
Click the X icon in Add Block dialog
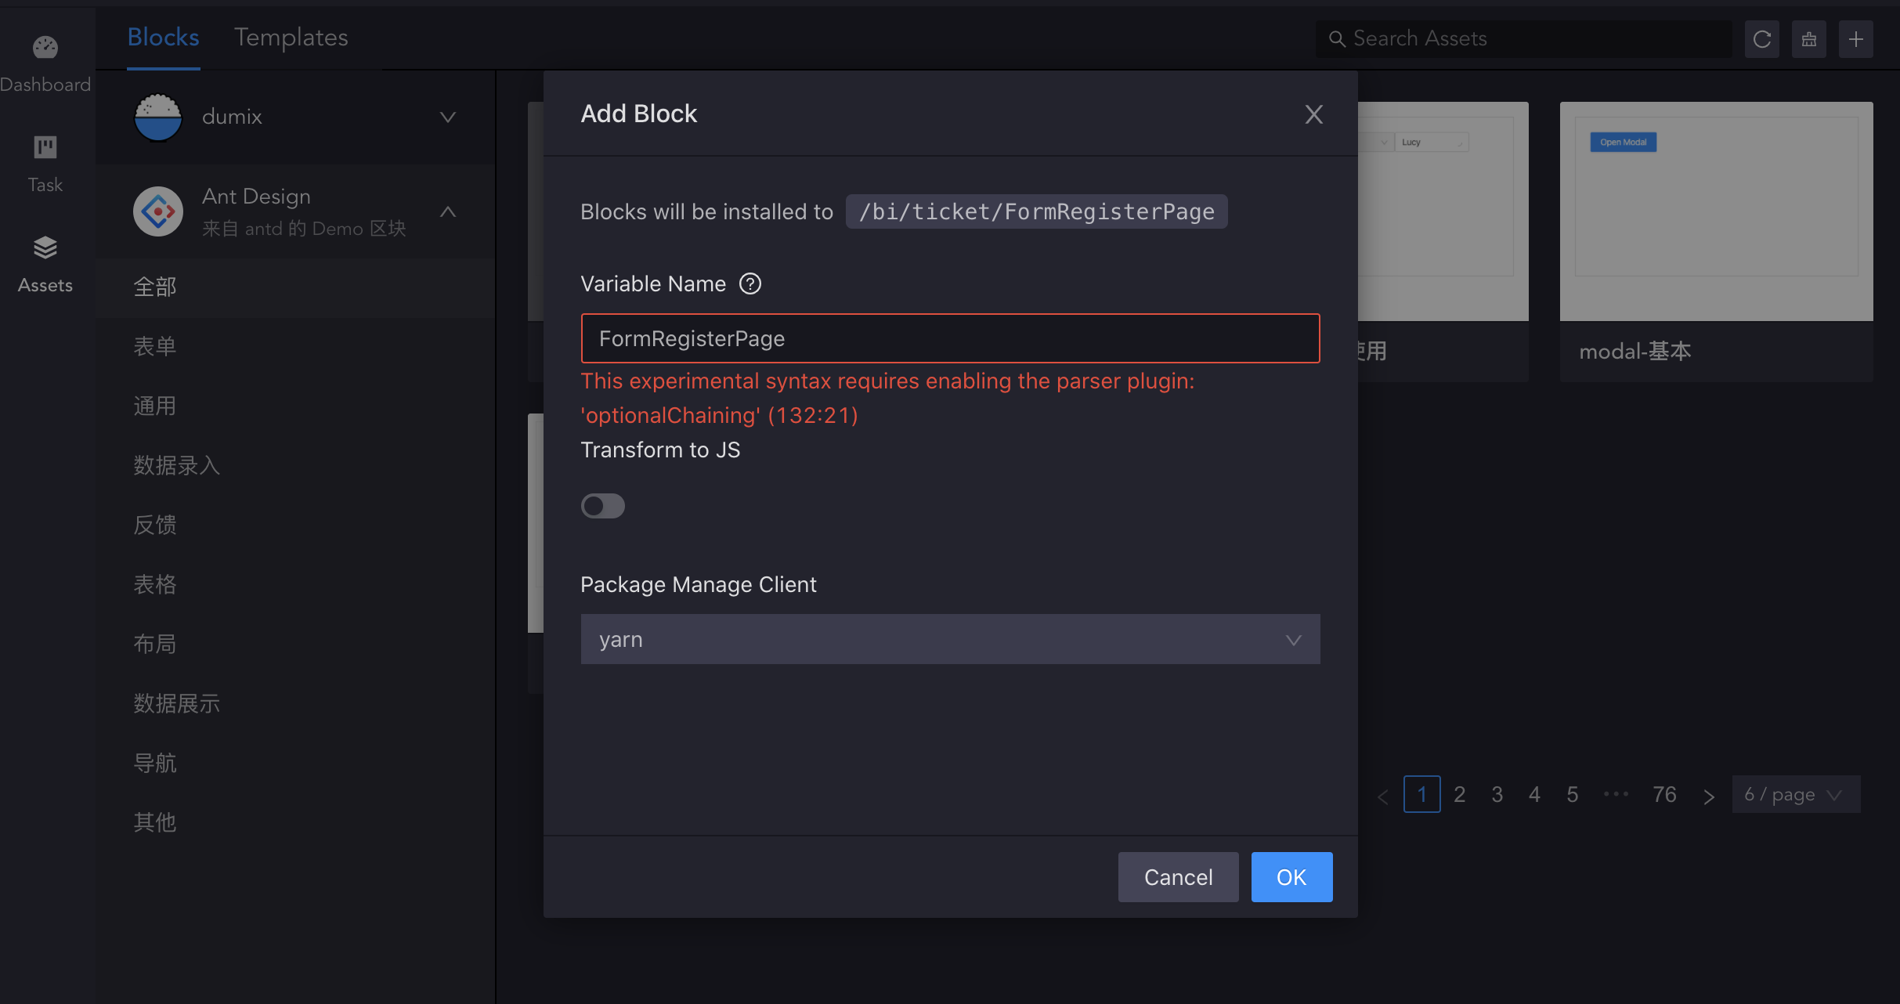pos(1314,114)
